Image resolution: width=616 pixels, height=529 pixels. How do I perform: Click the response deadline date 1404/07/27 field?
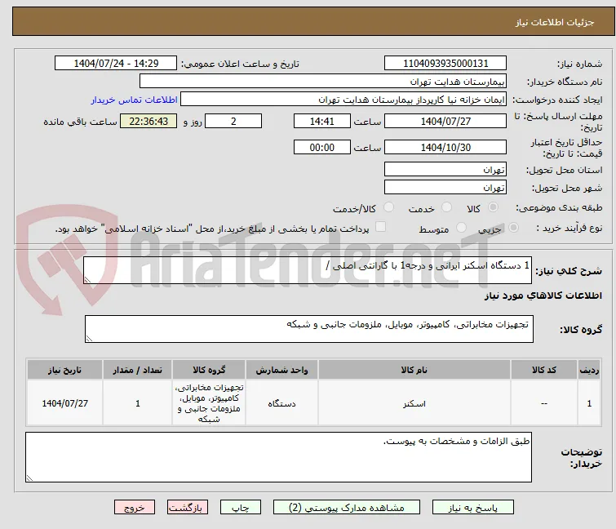pos(445,121)
